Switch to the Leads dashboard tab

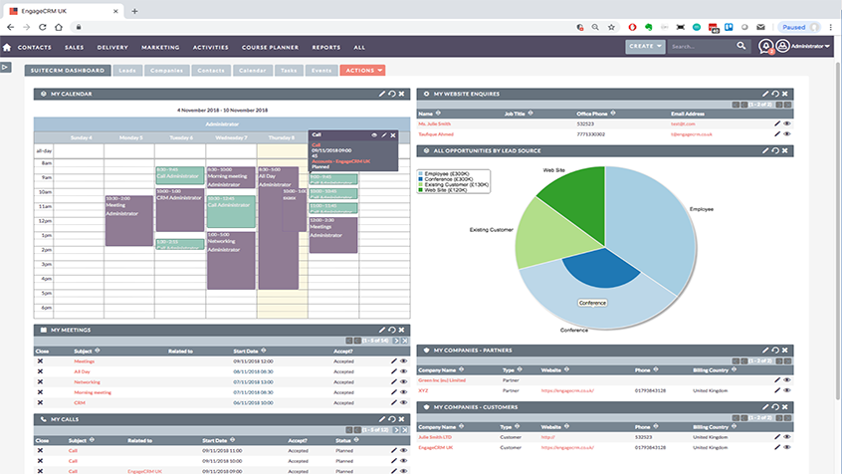127,71
